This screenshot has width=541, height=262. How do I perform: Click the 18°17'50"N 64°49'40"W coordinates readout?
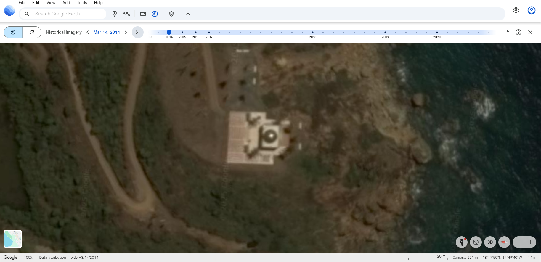[x=502, y=258]
